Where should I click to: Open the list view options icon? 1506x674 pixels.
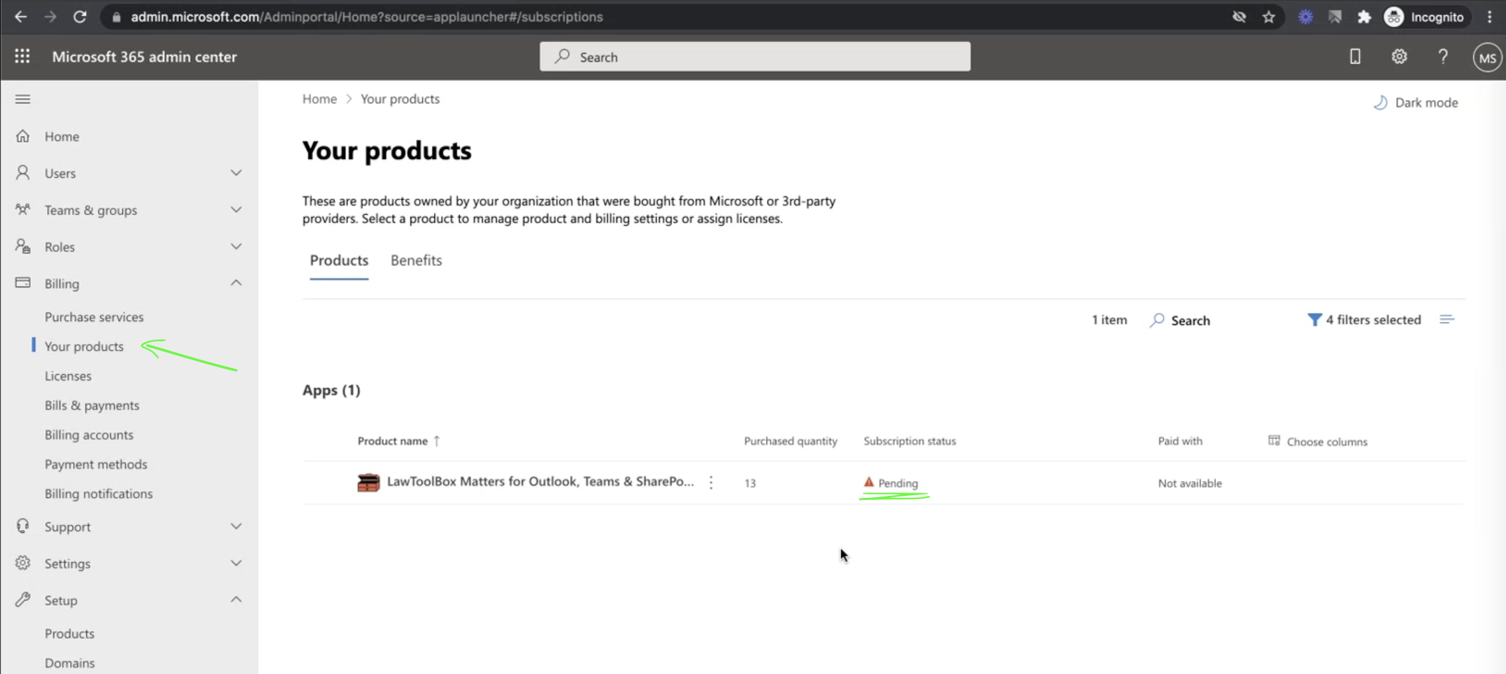click(x=1447, y=320)
